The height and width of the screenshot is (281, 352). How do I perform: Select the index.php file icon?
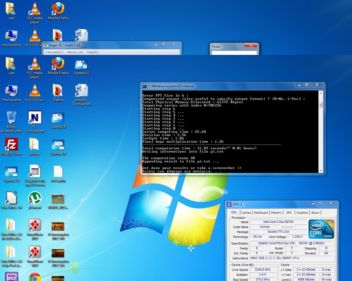[58, 174]
